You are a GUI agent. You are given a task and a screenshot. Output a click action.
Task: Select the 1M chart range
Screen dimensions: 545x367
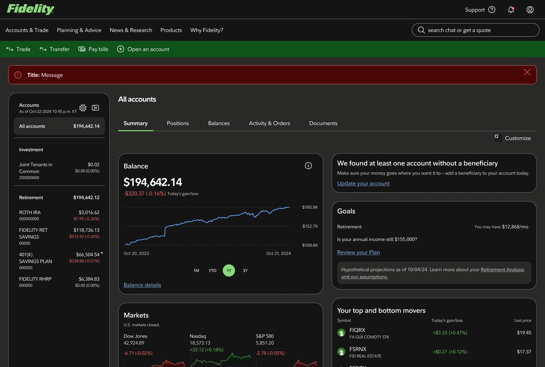196,271
